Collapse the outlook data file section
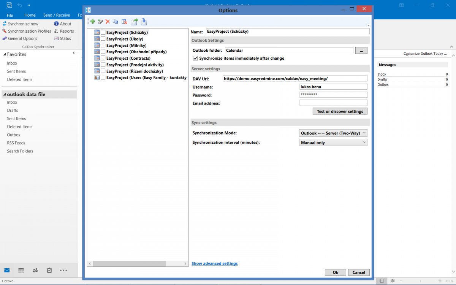456x285 pixels. [5, 94]
